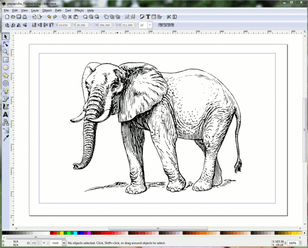
Task: Click the X position field 16.654
Action: pyautogui.click(x=64, y=25)
